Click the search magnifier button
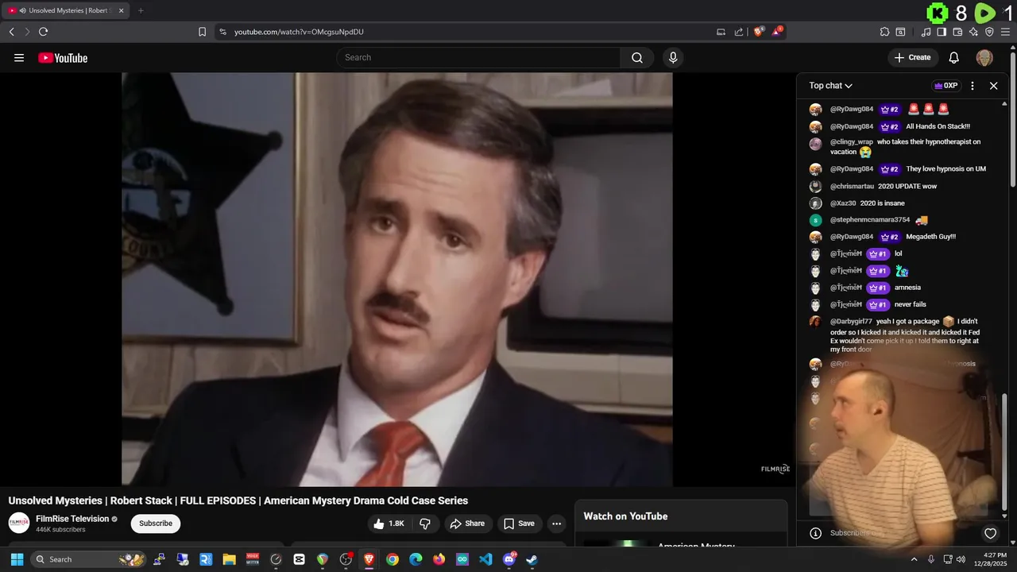Viewport: 1017px width, 572px height. click(x=637, y=57)
